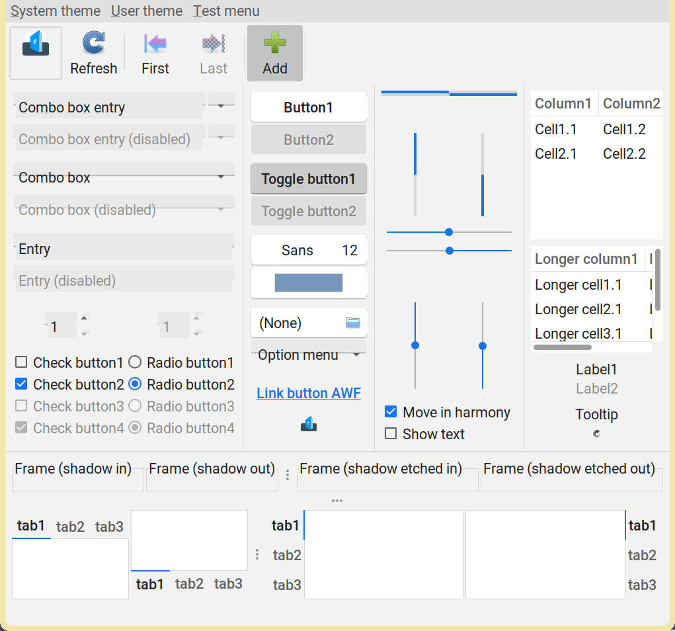Image resolution: width=675 pixels, height=631 pixels.
Task: Switch to tab2 in top-tabs notebook
Action: (x=70, y=526)
